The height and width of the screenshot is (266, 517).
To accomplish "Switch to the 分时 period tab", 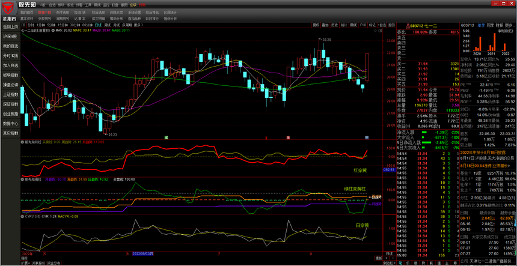I will coord(31,25).
